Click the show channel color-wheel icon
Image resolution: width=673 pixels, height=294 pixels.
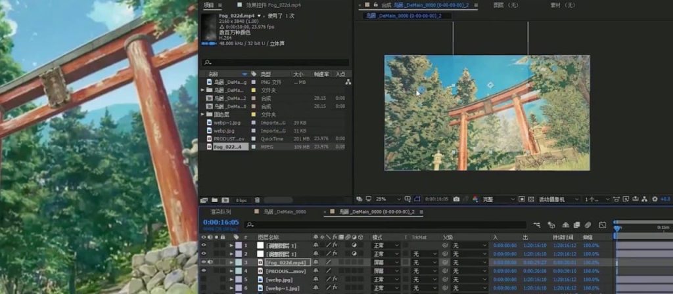pos(475,199)
